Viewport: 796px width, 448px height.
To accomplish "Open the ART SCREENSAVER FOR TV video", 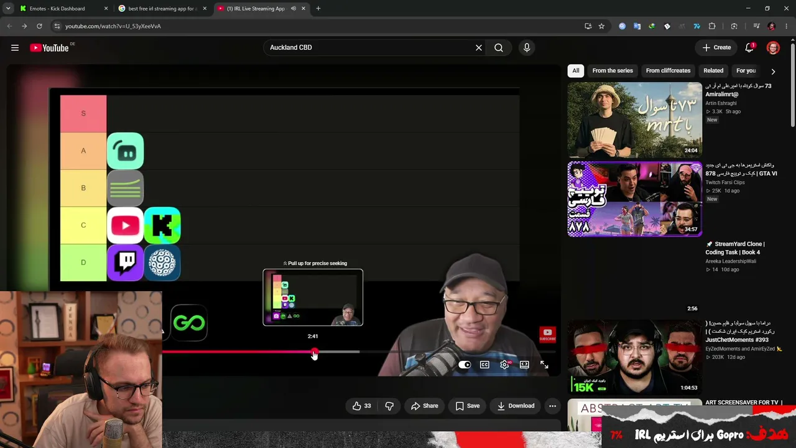I will [744, 403].
